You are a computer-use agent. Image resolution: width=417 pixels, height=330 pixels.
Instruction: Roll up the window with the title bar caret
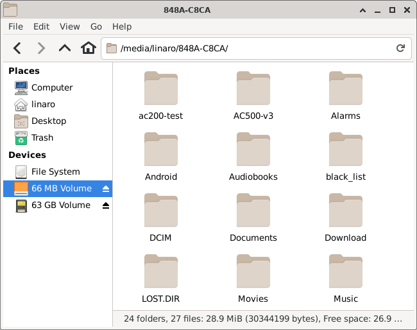362,10
